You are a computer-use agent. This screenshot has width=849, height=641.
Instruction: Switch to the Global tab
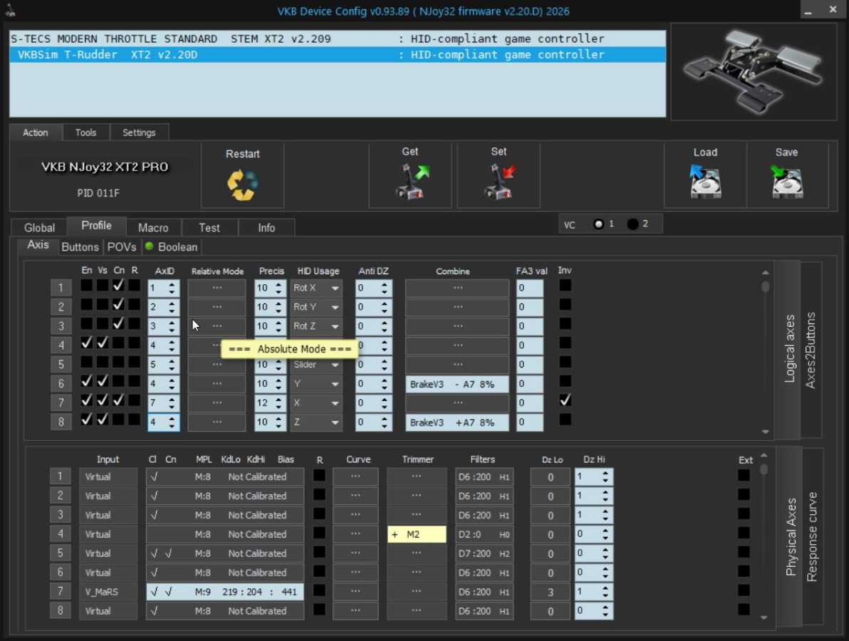pos(39,228)
